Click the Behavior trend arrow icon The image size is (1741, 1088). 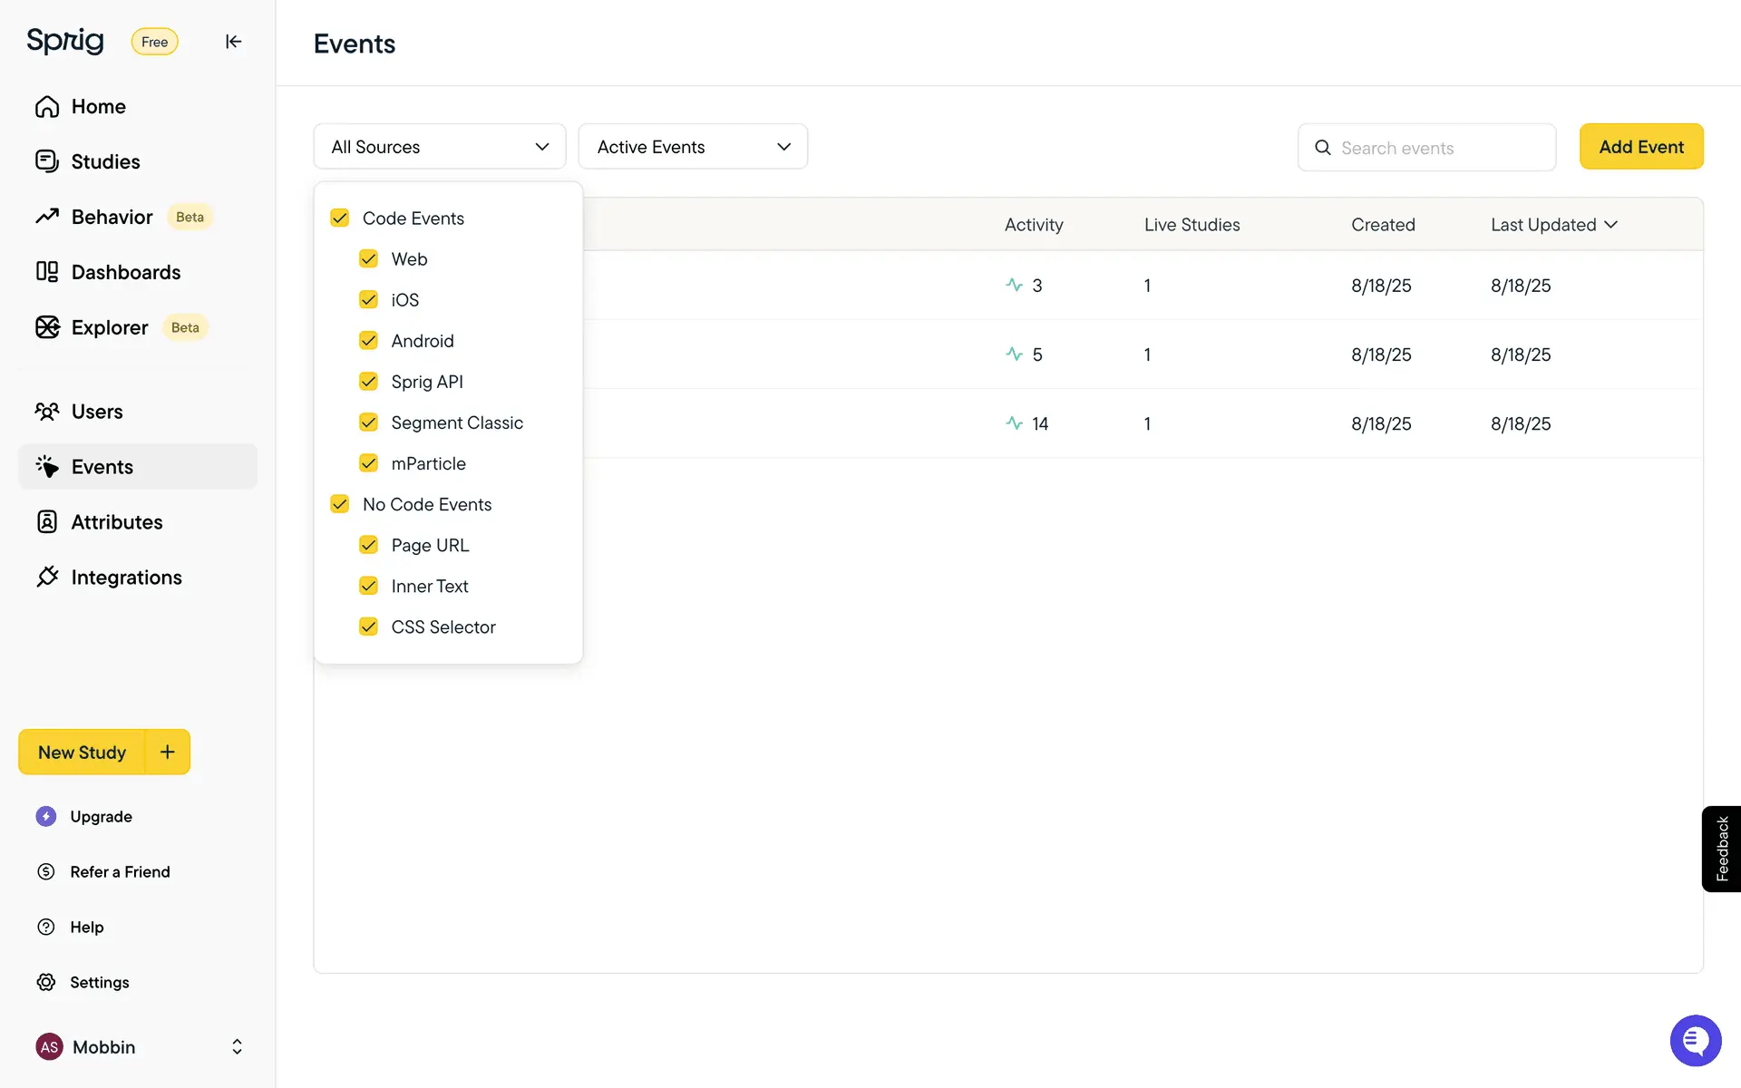(47, 217)
